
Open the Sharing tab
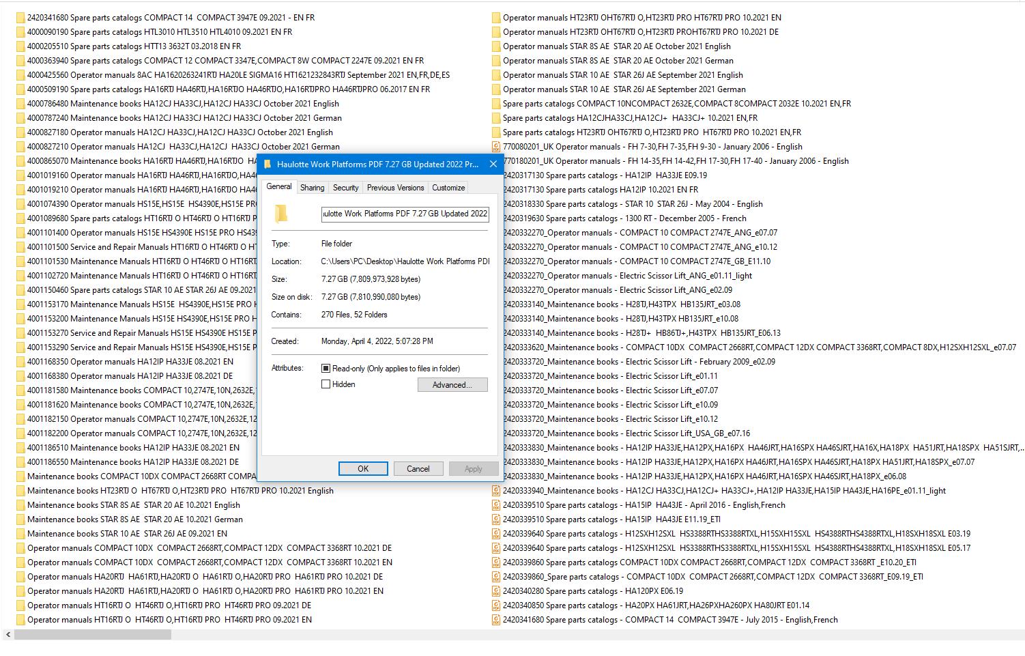[x=313, y=188]
